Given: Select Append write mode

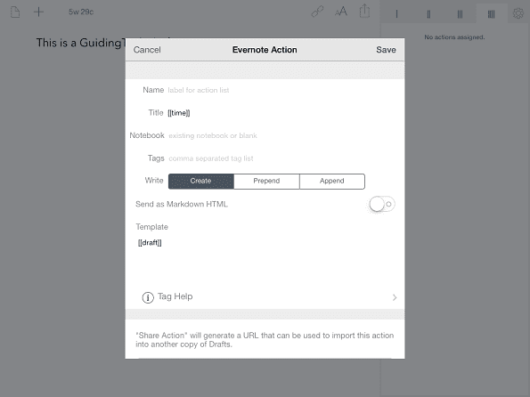Looking at the screenshot, I should tap(332, 181).
